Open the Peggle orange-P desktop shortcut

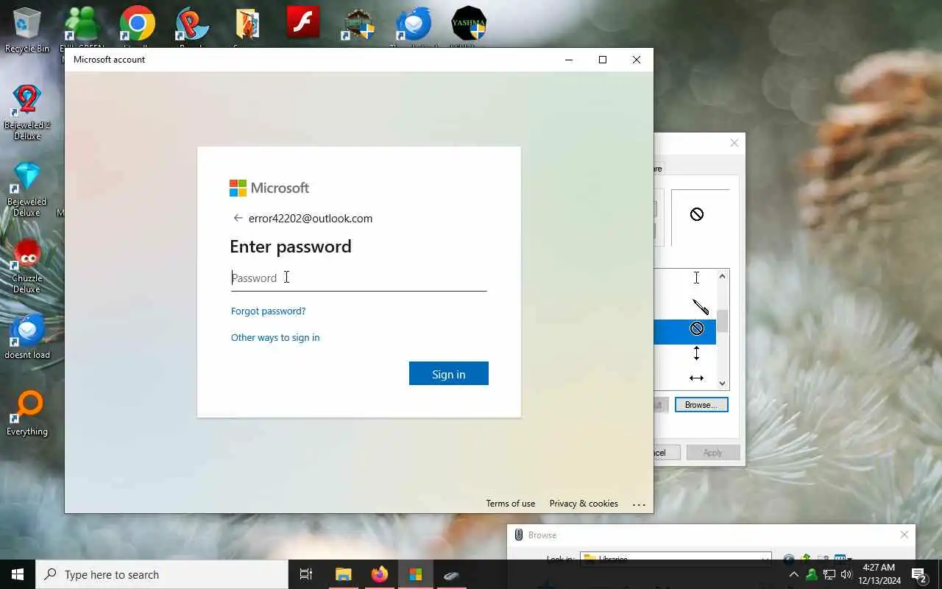pos(192,26)
